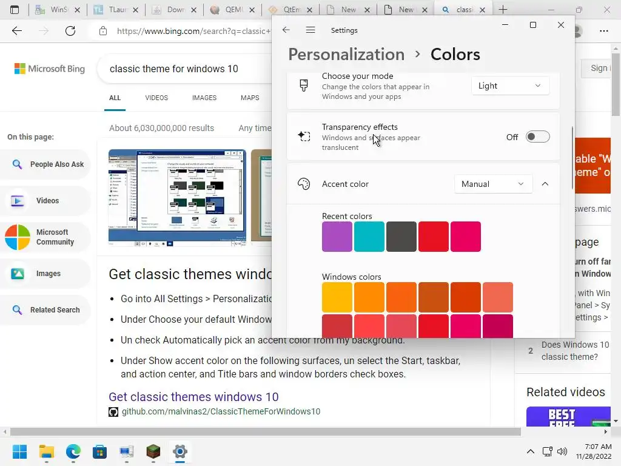Click the monitor app taskbar icon
Viewport: 621px width, 466px height.
(126, 451)
